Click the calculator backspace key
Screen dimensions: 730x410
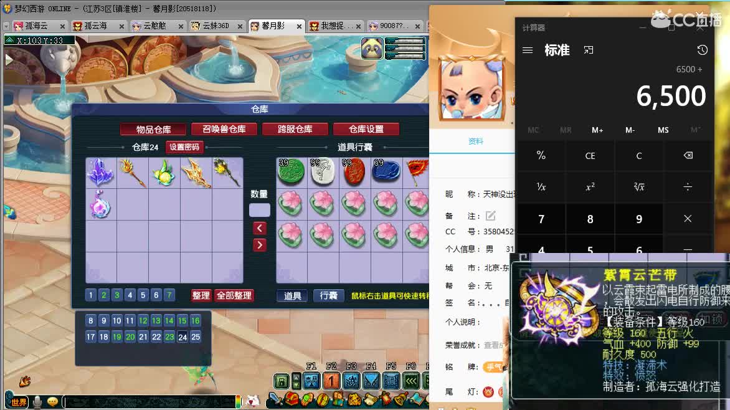[x=688, y=155]
